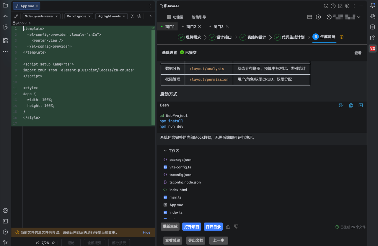Viewport: 378px width, 246px height.
Task: Toggle the 飞算 JavaAI tool window
Action: tap(373, 48)
